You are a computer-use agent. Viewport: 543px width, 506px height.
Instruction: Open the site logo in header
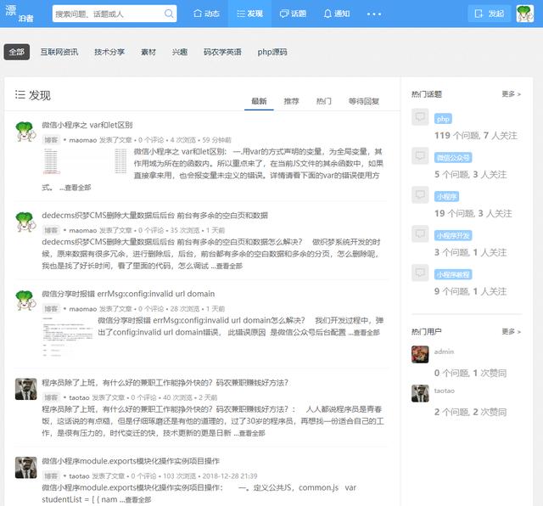tap(19, 14)
